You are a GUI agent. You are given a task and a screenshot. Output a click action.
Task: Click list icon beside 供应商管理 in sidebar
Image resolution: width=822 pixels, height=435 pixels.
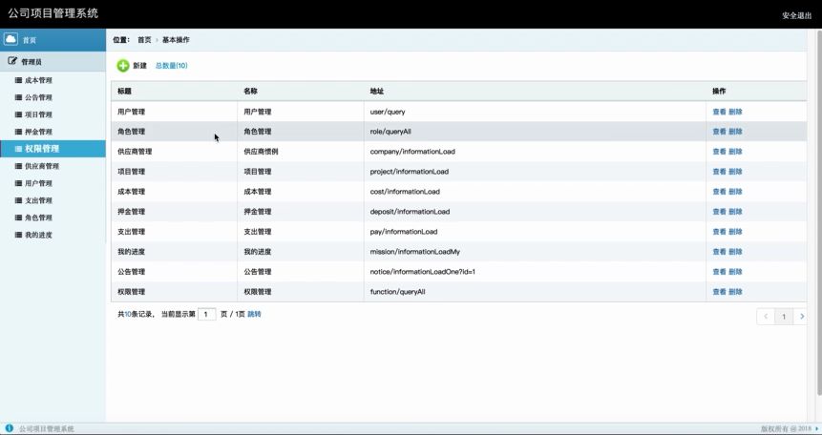click(x=18, y=166)
